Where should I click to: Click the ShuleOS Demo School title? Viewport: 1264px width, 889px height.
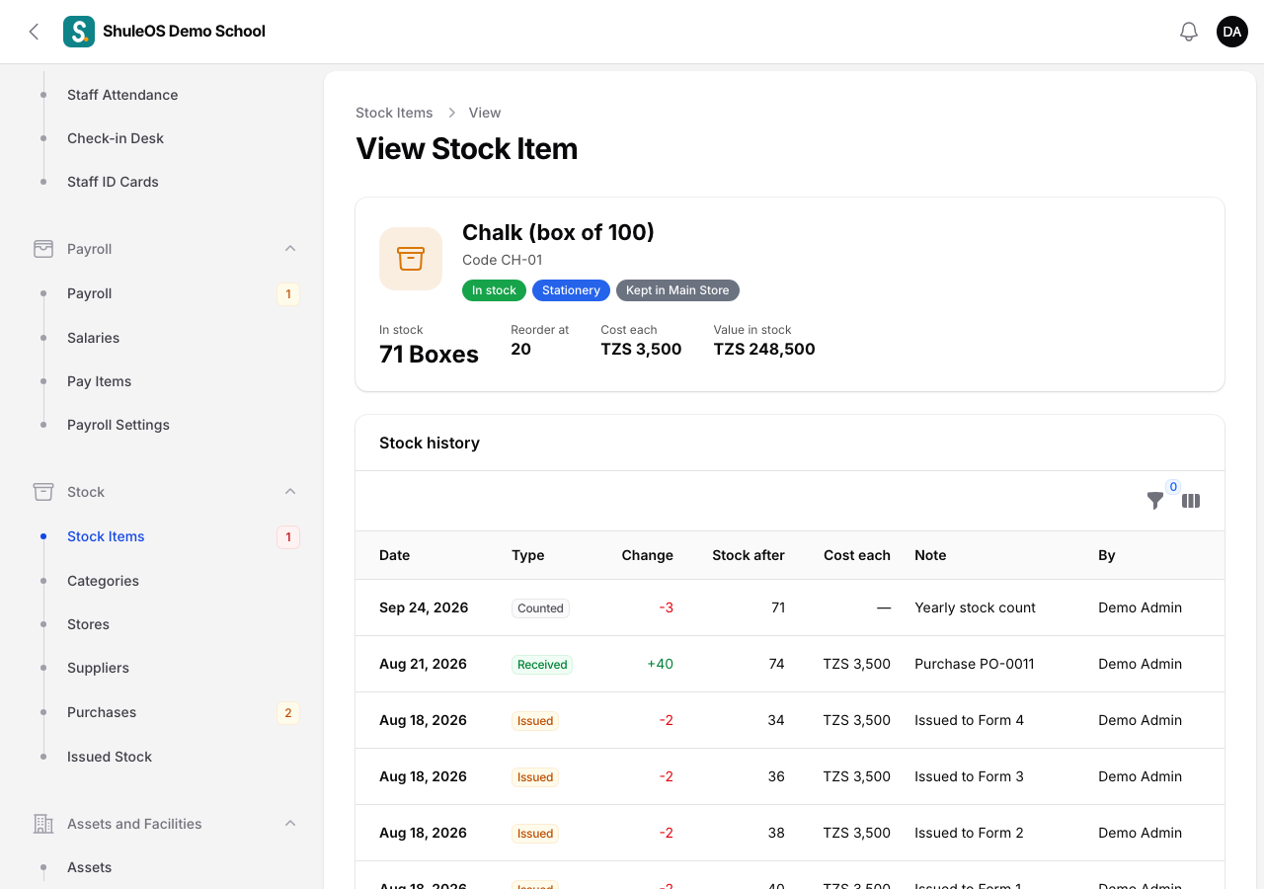coord(184,32)
